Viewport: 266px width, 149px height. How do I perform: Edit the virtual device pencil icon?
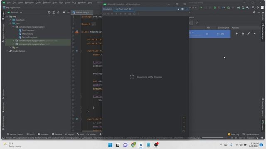pyautogui.click(x=249, y=34)
